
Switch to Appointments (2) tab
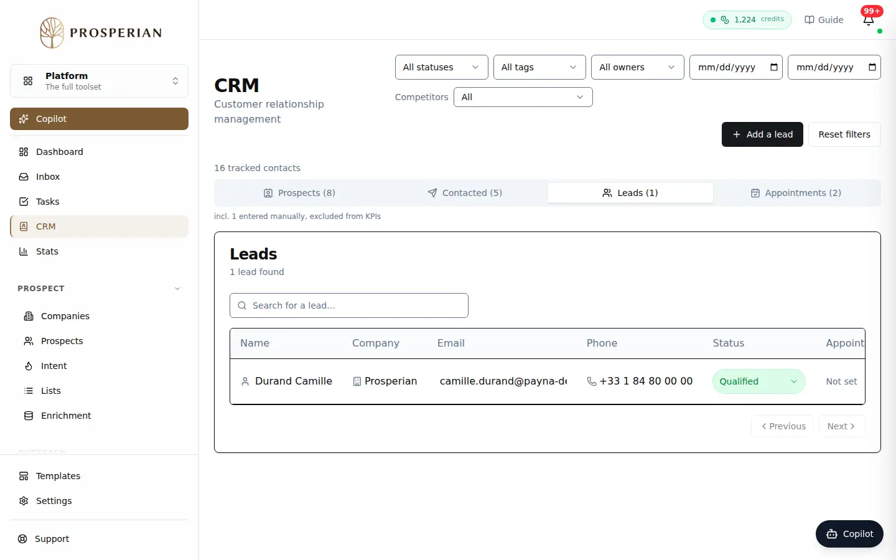click(796, 193)
